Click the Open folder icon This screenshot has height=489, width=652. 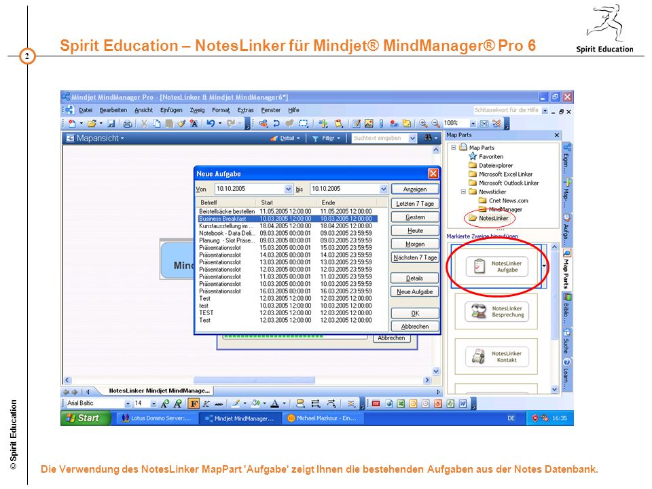click(x=92, y=124)
